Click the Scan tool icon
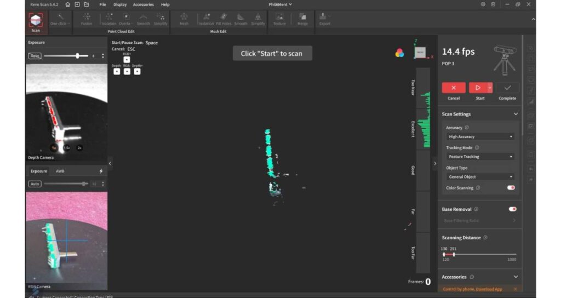Screen dimensions: 561x298 [x=35, y=20]
